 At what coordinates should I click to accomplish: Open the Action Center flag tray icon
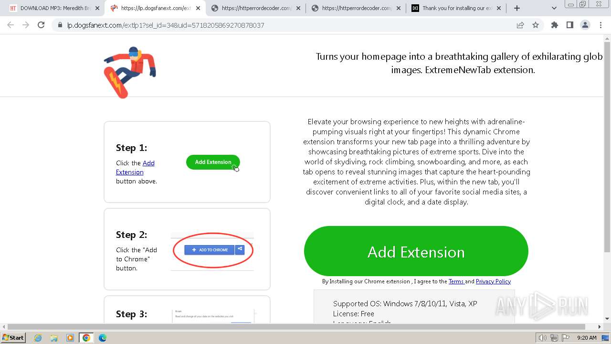coord(565,338)
